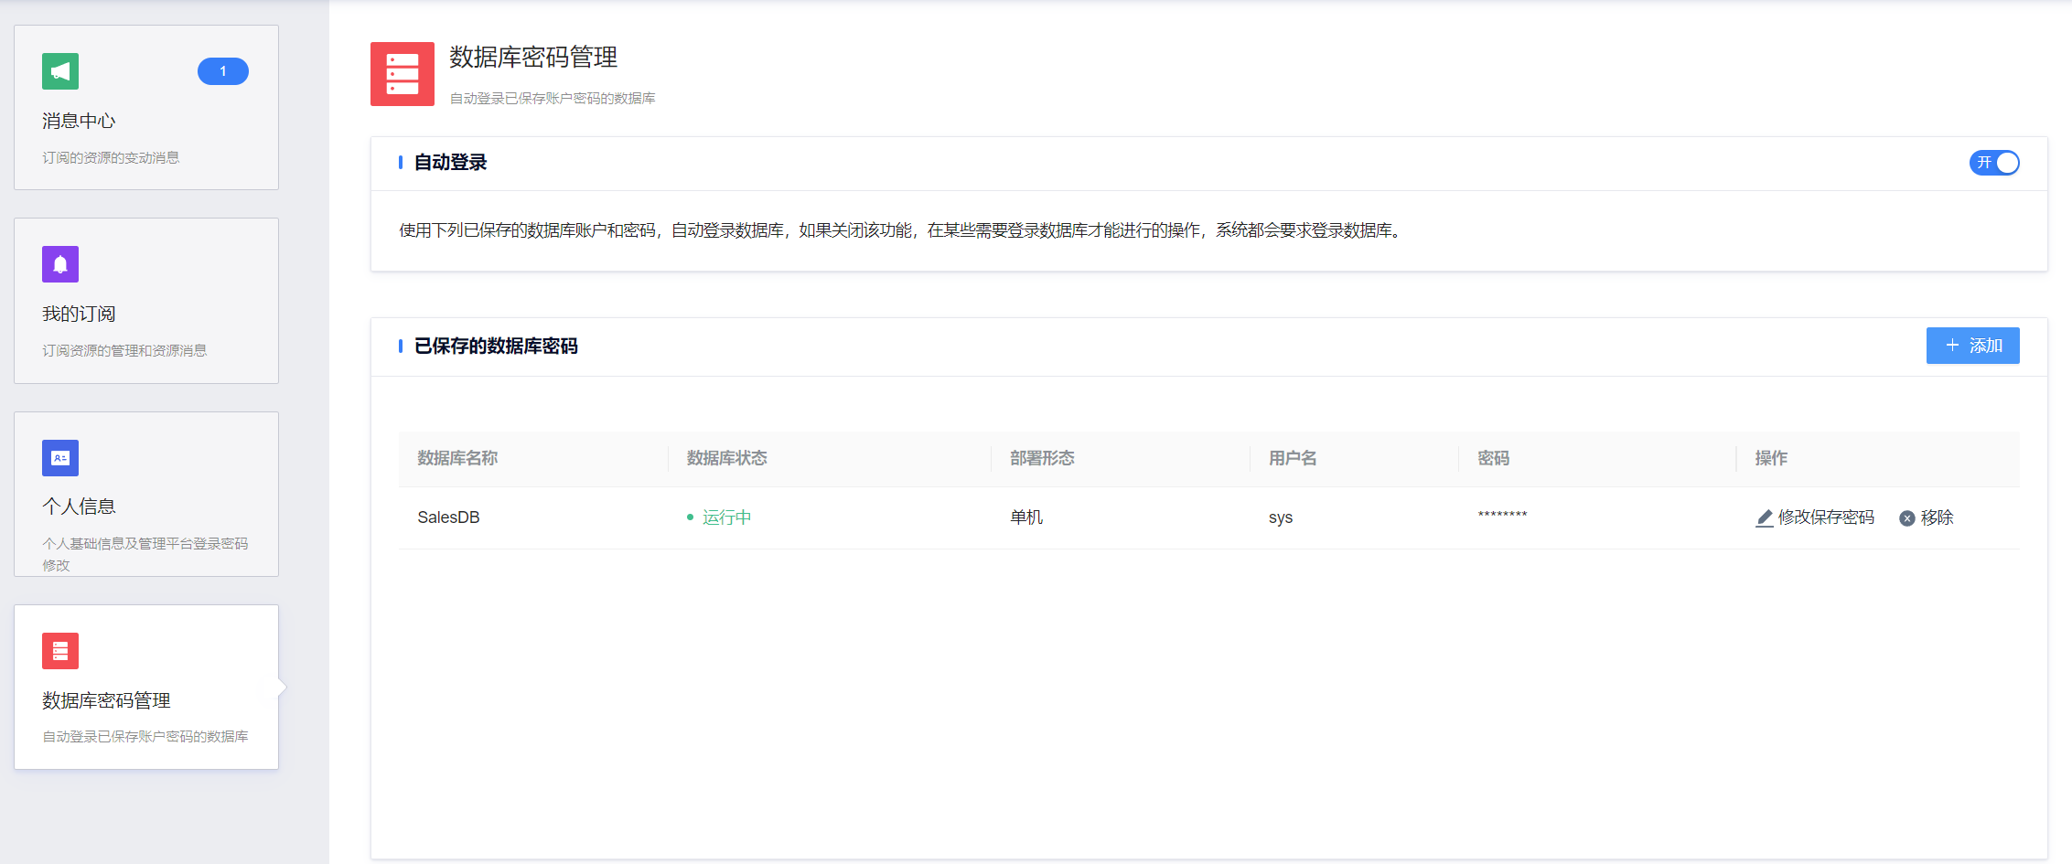Navigate to 我的订阅 in the sidebar
2072x864 pixels.
click(x=78, y=313)
